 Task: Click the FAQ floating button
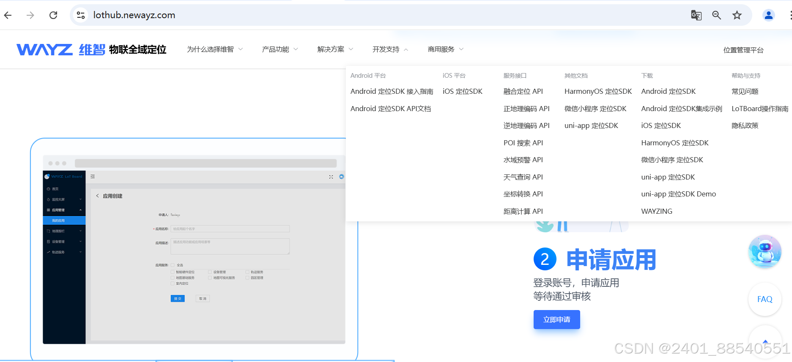point(765,299)
